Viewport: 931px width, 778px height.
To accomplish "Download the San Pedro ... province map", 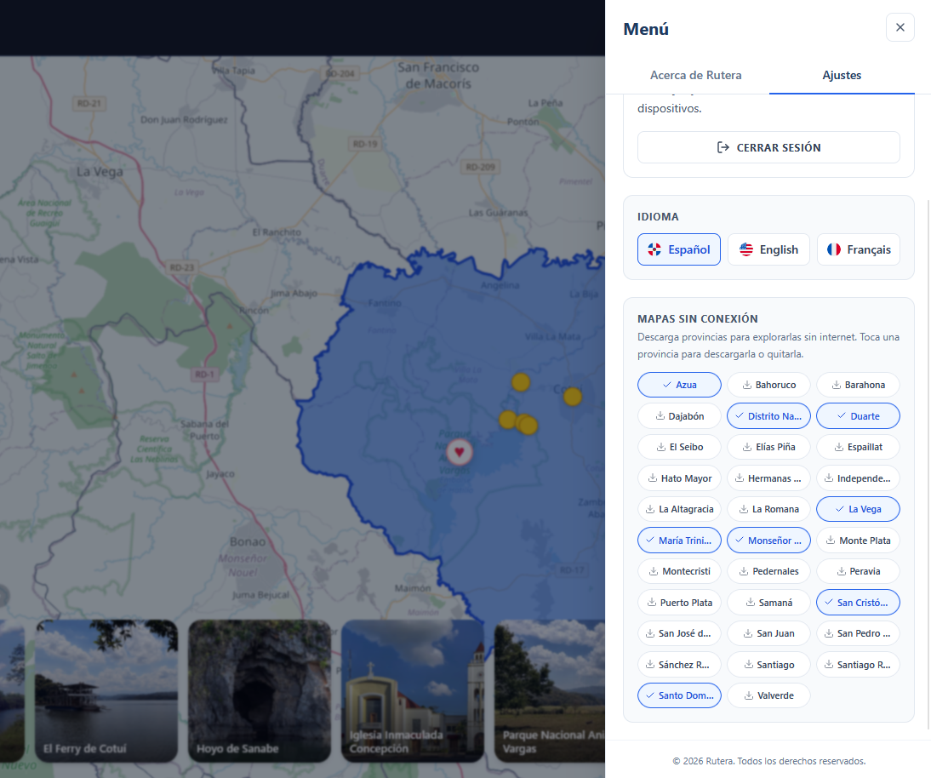I will click(x=858, y=633).
